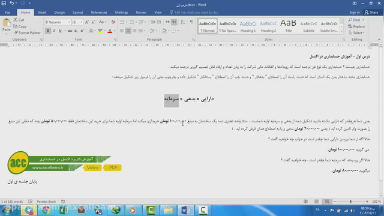Viewport: 384px width, 216px height.
Task: Switch to the Insert tab
Action: pyautogui.click(x=42, y=12)
